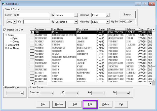Click the grid scroll down arrow
The width and height of the screenshot is (157, 111).
pos(154,80)
